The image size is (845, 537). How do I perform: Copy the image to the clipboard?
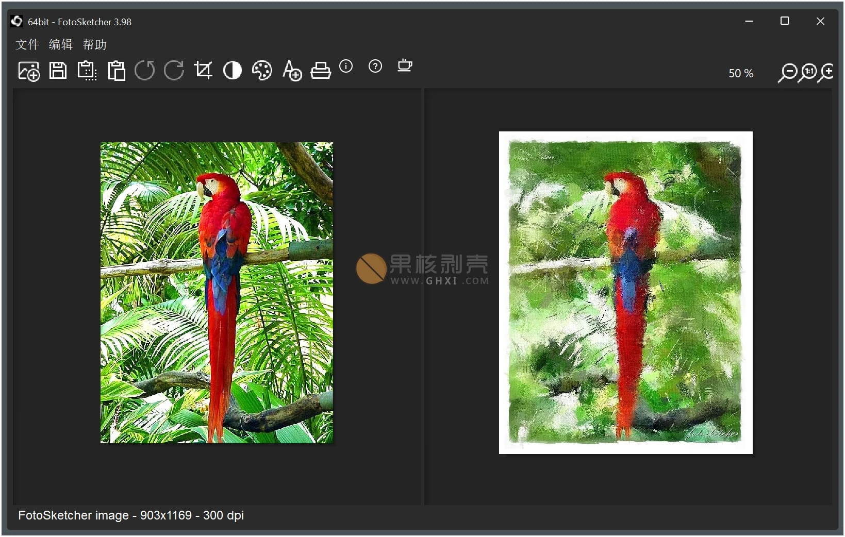pyautogui.click(x=87, y=71)
